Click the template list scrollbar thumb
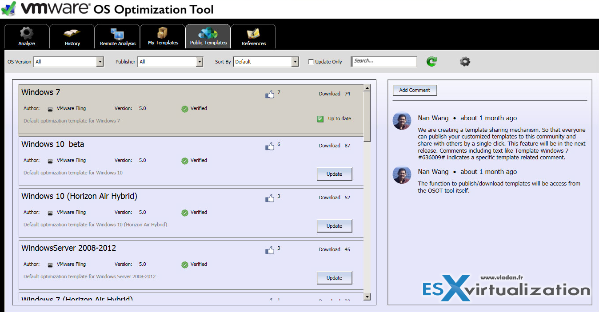 pos(367,116)
